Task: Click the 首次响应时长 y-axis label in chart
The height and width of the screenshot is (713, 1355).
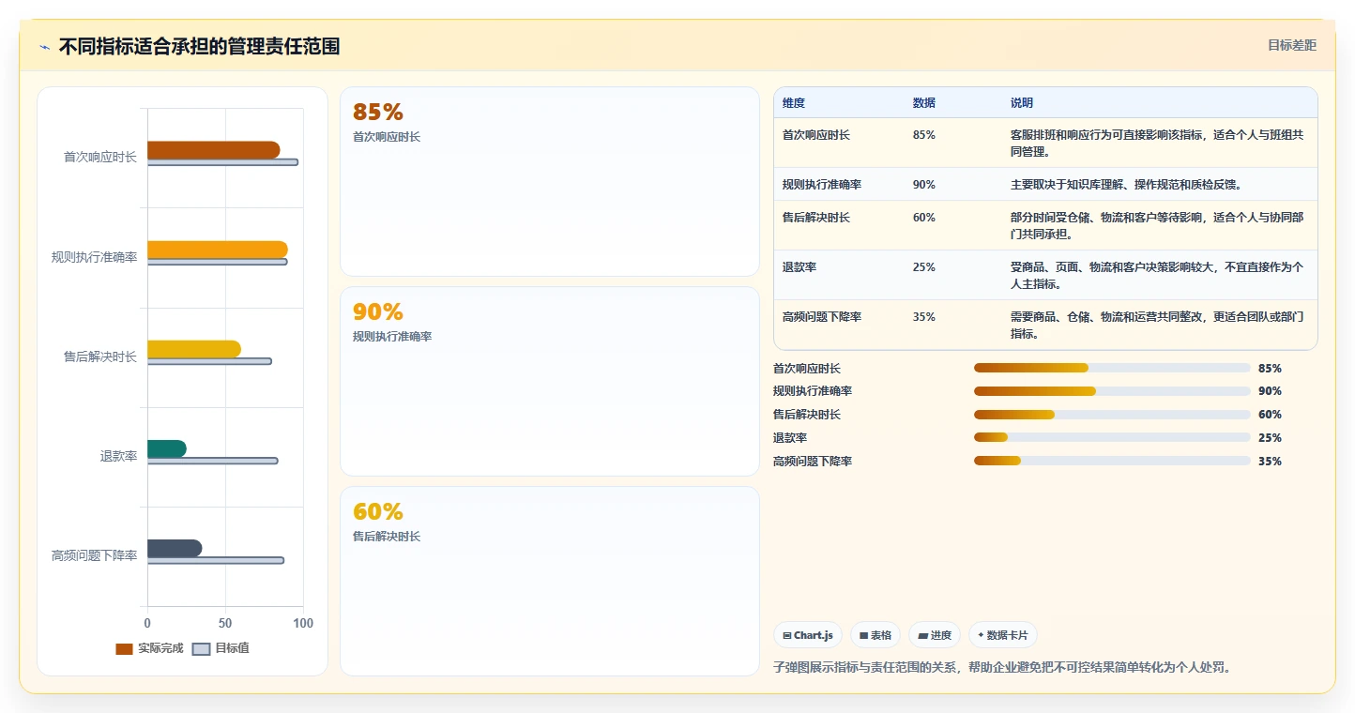Action: click(x=100, y=158)
